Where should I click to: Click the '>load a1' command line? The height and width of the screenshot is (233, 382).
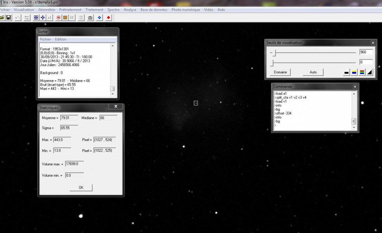(x=280, y=93)
